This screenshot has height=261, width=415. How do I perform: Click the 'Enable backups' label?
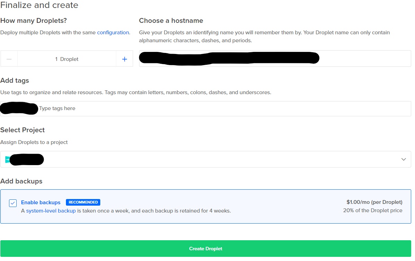[41, 202]
